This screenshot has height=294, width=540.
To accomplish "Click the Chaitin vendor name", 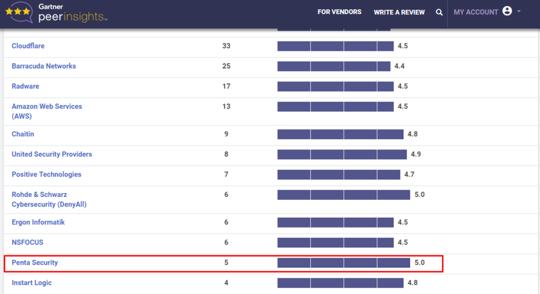I will coord(22,134).
